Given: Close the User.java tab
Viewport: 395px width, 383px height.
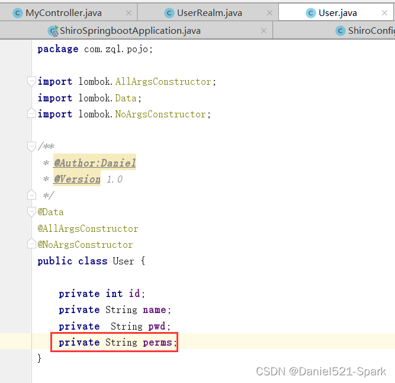Looking at the screenshot, I should 384,13.
